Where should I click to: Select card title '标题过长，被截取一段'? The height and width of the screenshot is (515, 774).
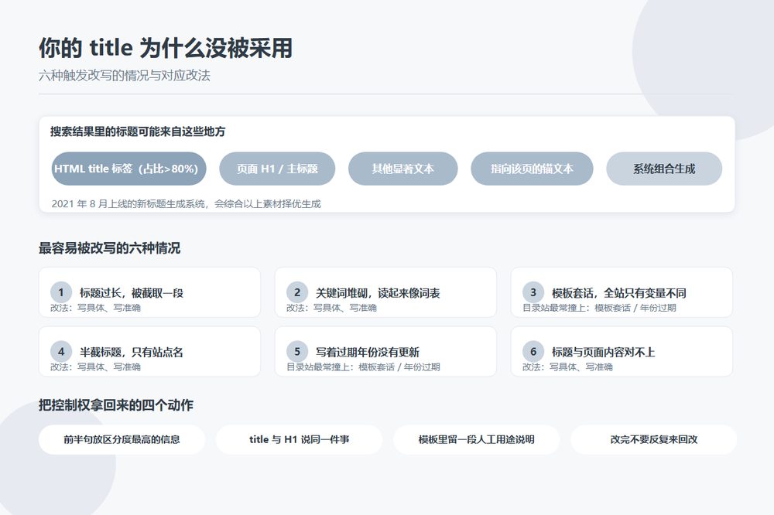pyautogui.click(x=132, y=293)
